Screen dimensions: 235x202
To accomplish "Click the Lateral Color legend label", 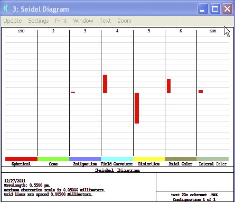I will (213, 164).
